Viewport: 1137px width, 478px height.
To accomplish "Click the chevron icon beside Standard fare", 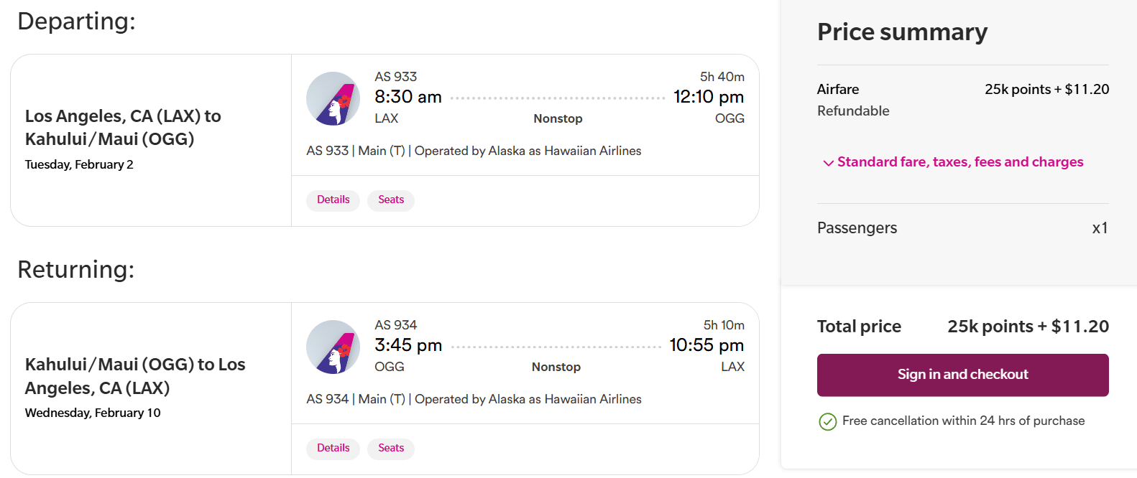I will (x=828, y=163).
